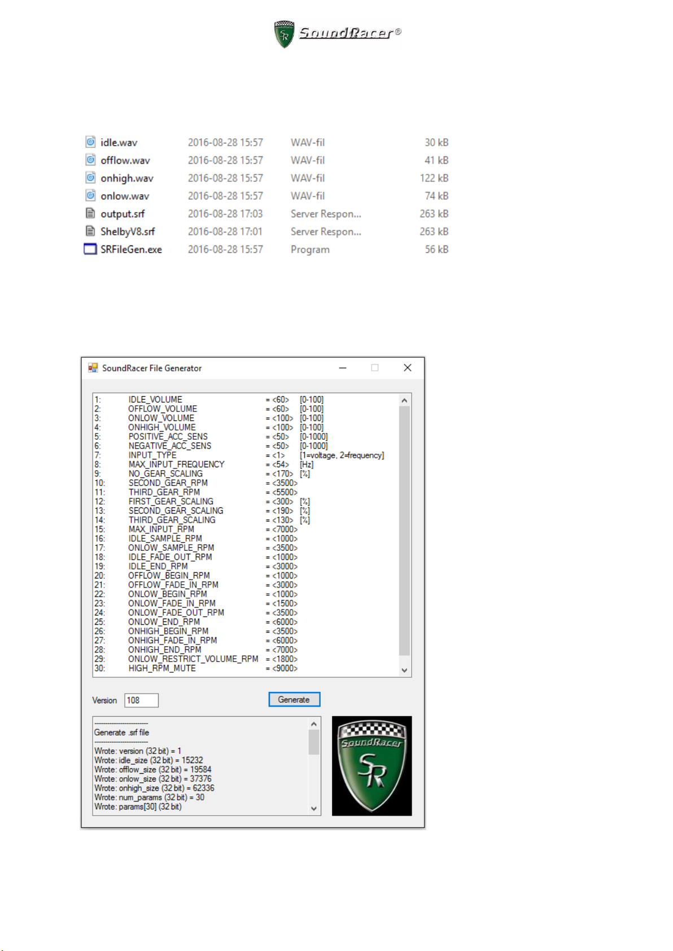Select the ShelbyV8.srf file name

128,231
